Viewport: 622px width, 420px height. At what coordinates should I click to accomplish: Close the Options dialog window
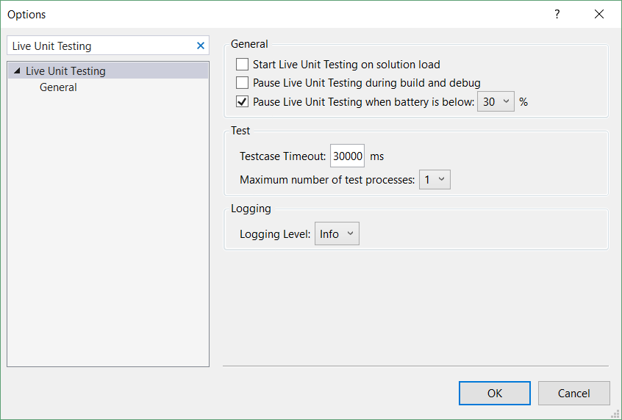point(599,14)
